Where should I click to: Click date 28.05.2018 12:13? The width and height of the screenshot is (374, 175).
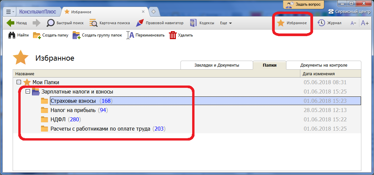325,110
